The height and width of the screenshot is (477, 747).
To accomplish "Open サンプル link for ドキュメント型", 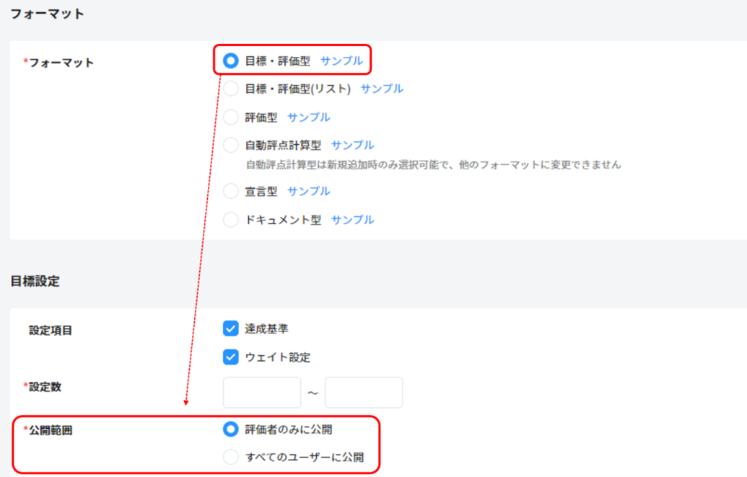I will pos(352,220).
